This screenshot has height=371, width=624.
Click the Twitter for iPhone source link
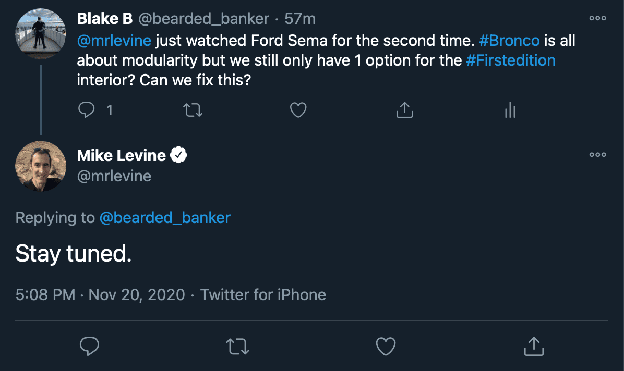click(263, 295)
